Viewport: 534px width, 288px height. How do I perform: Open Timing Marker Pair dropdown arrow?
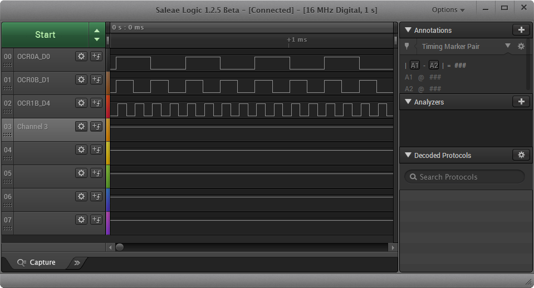coord(508,46)
